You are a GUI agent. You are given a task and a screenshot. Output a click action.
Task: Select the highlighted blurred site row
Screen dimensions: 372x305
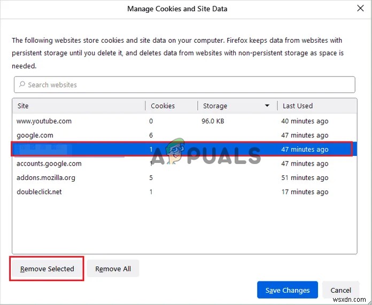(x=182, y=150)
